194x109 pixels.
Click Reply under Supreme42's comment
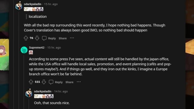tap(59, 82)
